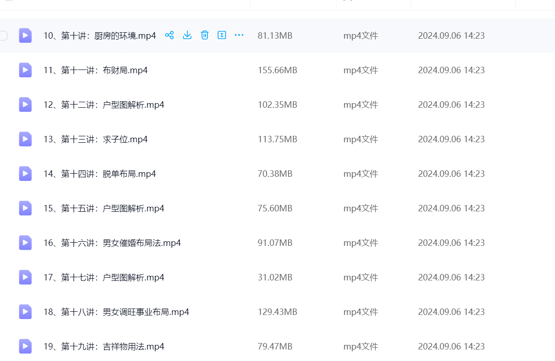Screen dimensions: 555x361
Task: Open the file 17、第十七讲：户型图解析.mp4
Action: click(x=104, y=278)
